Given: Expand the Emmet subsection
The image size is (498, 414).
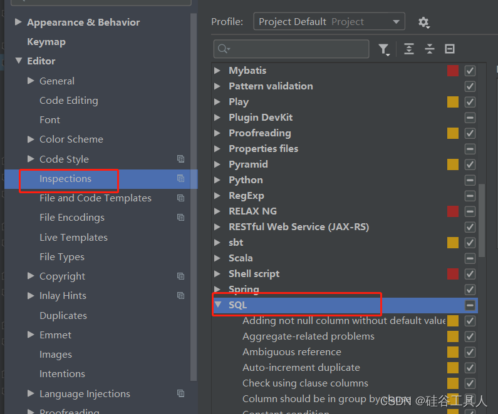Looking at the screenshot, I should tap(31, 335).
